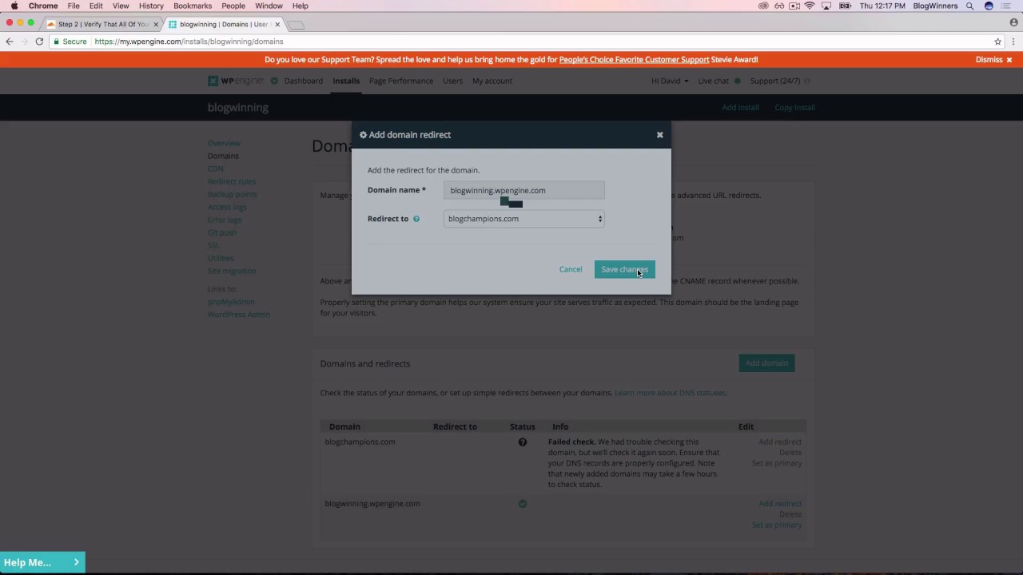Go to the Dashboard nav item
This screenshot has height=575, width=1023.
point(304,81)
